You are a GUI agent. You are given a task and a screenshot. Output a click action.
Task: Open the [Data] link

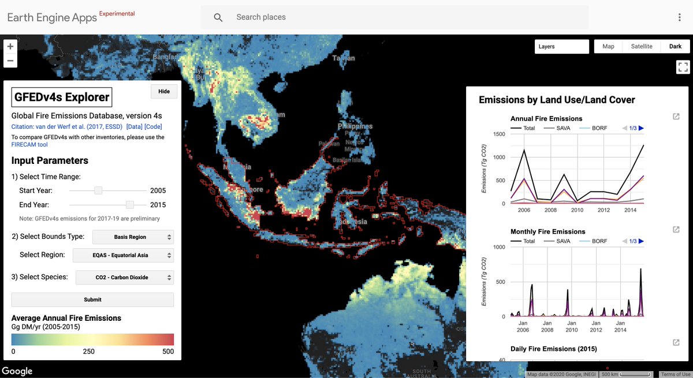[134, 126]
